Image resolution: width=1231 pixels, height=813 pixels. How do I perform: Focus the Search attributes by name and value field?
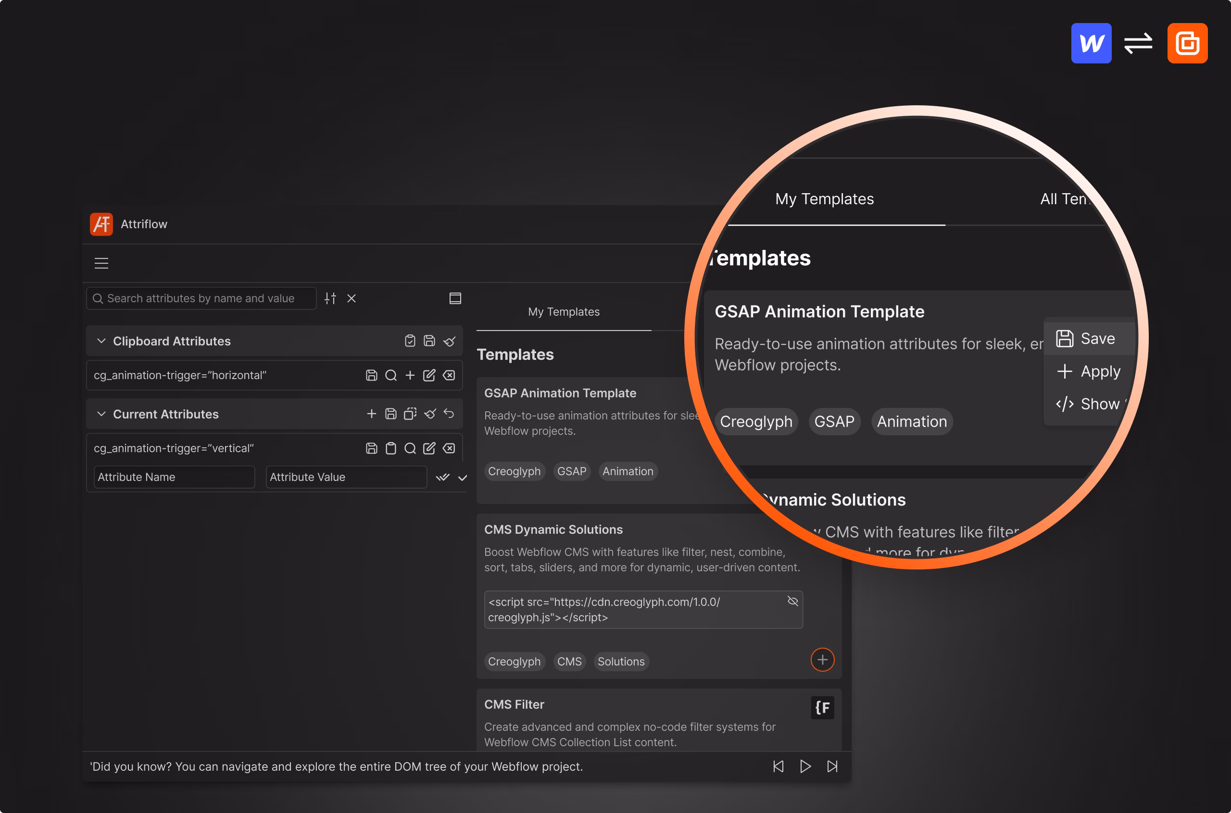coord(201,298)
